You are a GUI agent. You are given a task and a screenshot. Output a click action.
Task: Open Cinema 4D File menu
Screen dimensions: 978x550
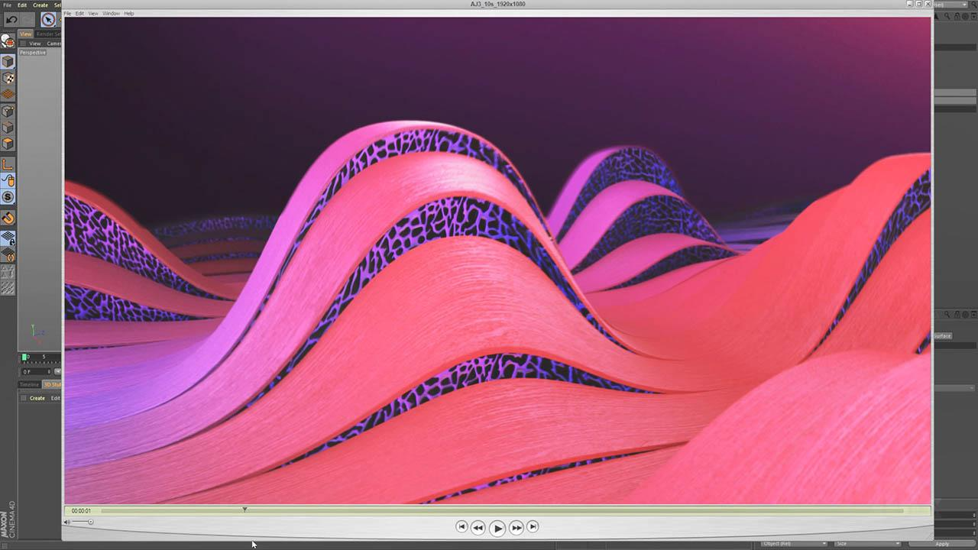click(7, 5)
